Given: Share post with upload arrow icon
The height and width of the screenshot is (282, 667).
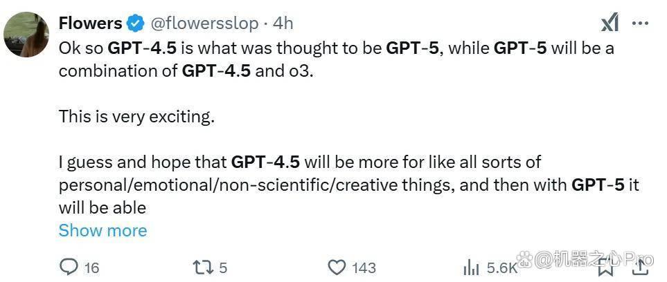Looking at the screenshot, I should (x=640, y=267).
